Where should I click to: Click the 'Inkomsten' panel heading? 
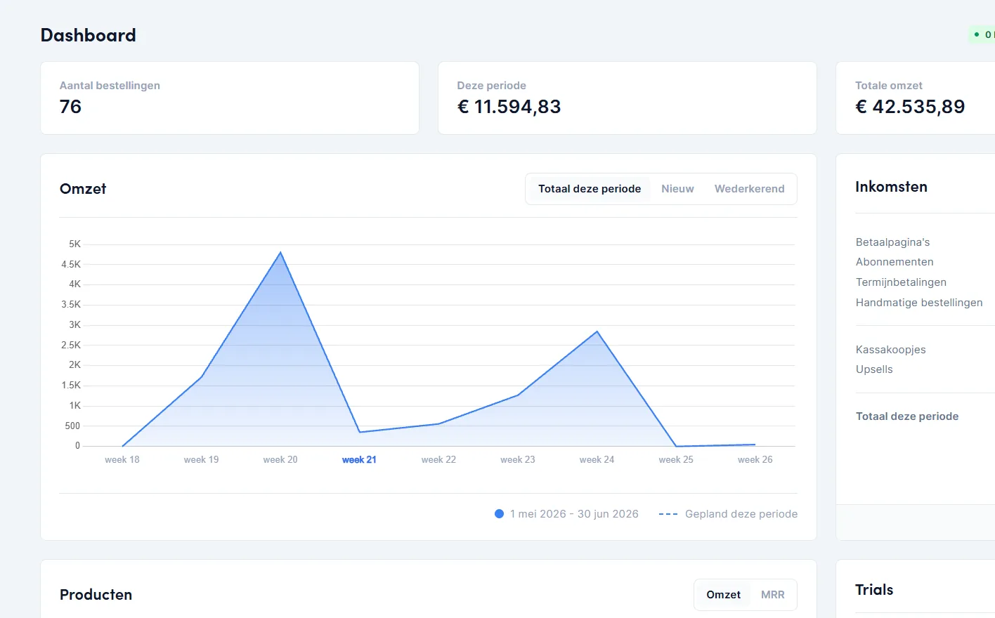point(891,187)
